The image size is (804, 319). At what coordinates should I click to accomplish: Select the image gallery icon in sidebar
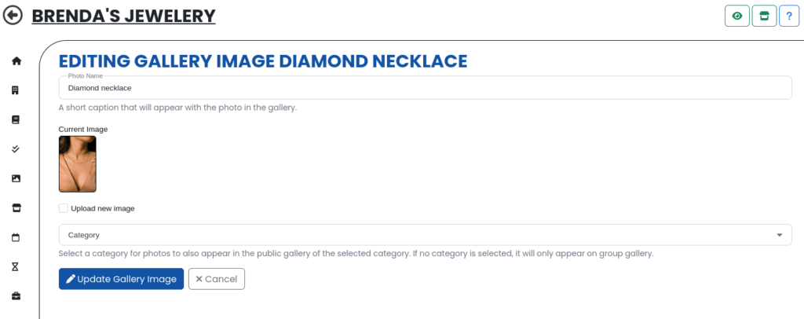coord(16,178)
